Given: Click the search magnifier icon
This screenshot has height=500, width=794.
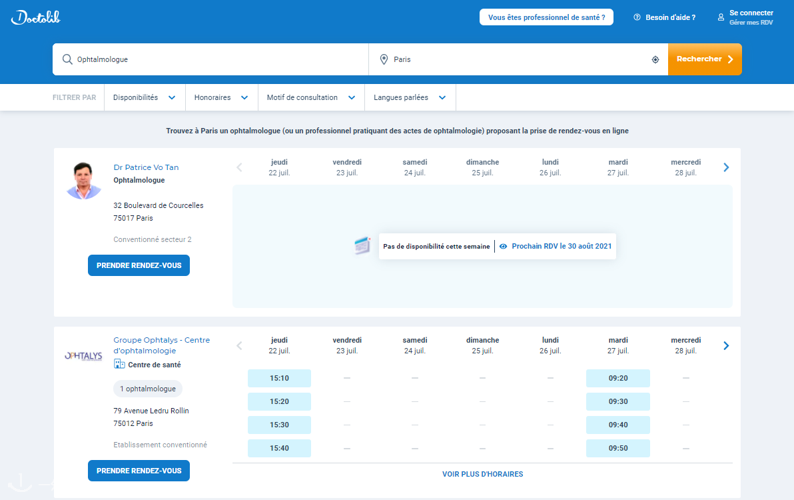Looking at the screenshot, I should (x=67, y=59).
